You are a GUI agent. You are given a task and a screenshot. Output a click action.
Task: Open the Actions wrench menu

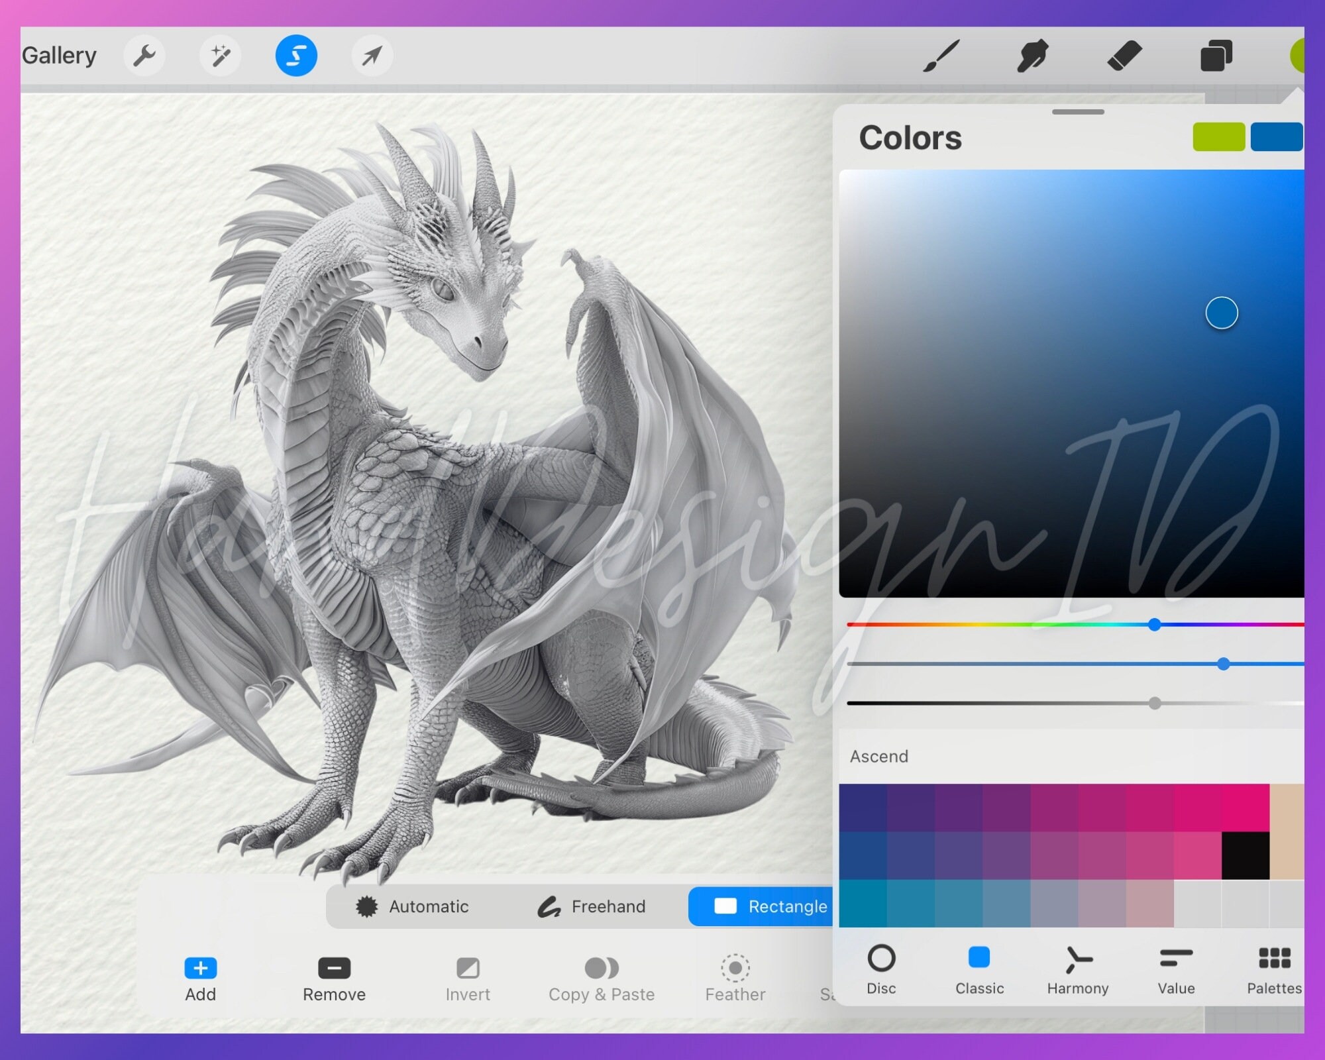(144, 56)
